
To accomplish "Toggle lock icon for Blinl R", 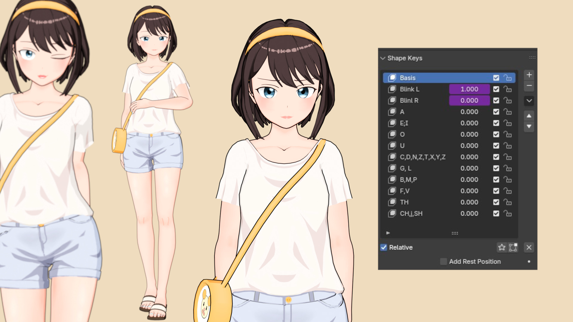I will [x=507, y=100].
